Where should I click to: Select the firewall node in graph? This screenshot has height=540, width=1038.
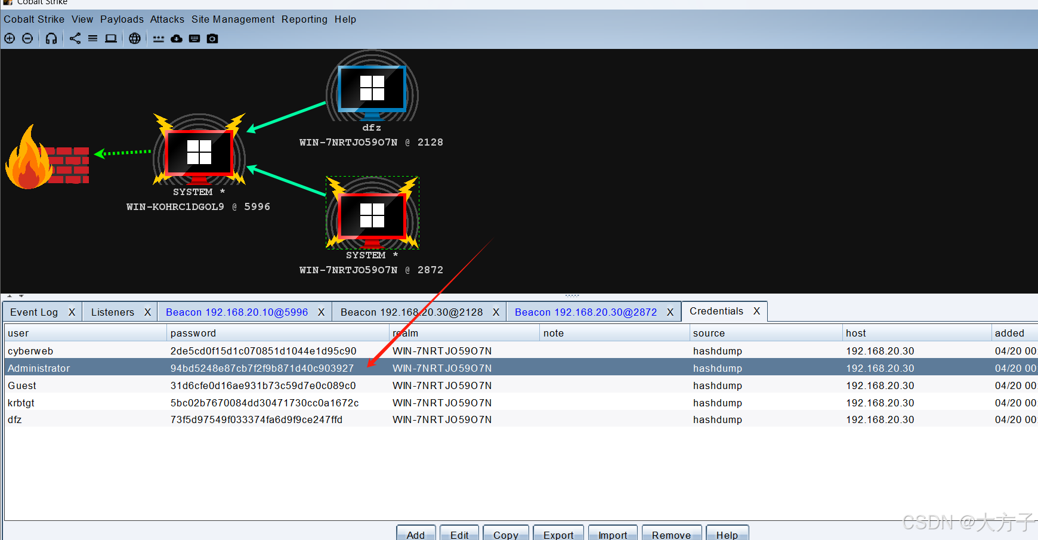(48, 158)
